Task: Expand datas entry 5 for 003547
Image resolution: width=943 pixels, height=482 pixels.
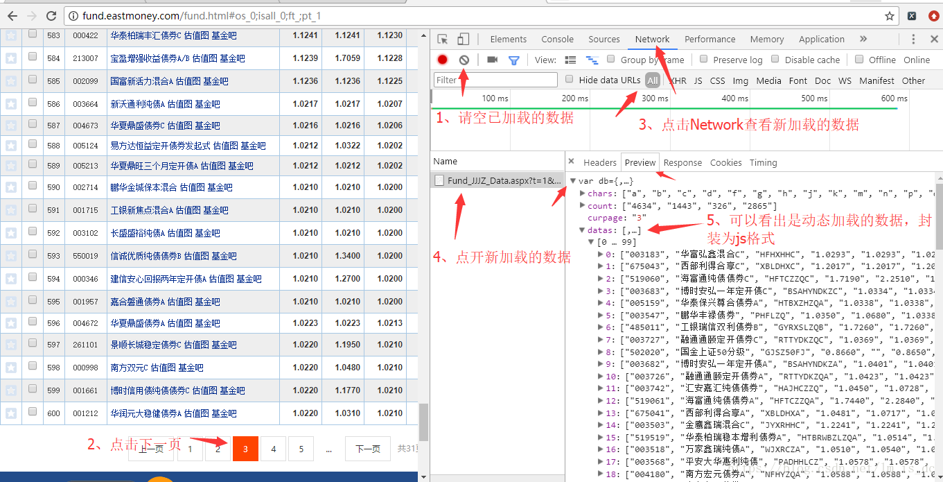Action: coord(600,315)
